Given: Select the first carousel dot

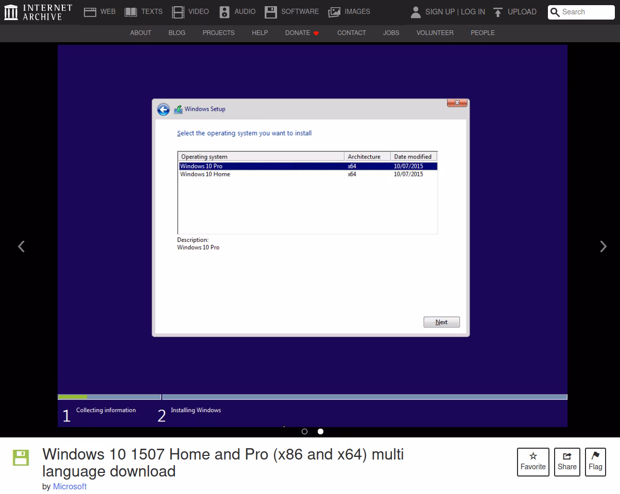Looking at the screenshot, I should [304, 432].
